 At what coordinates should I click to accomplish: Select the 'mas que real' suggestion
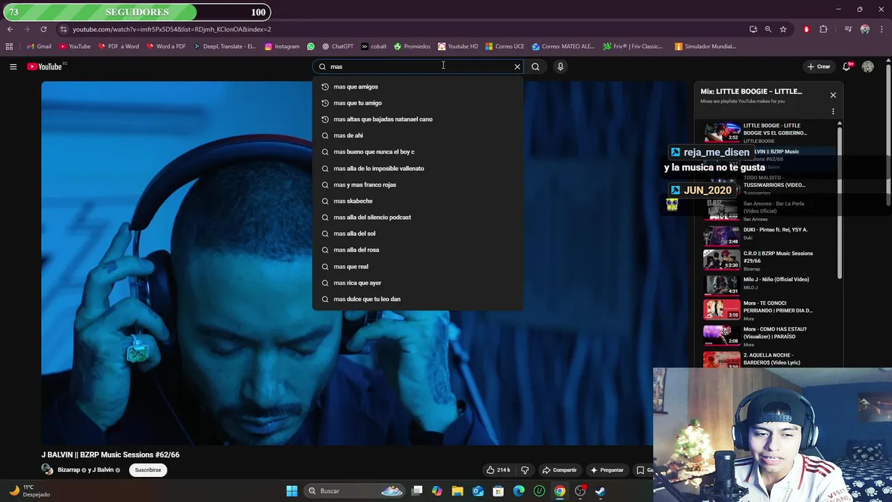[418, 266]
